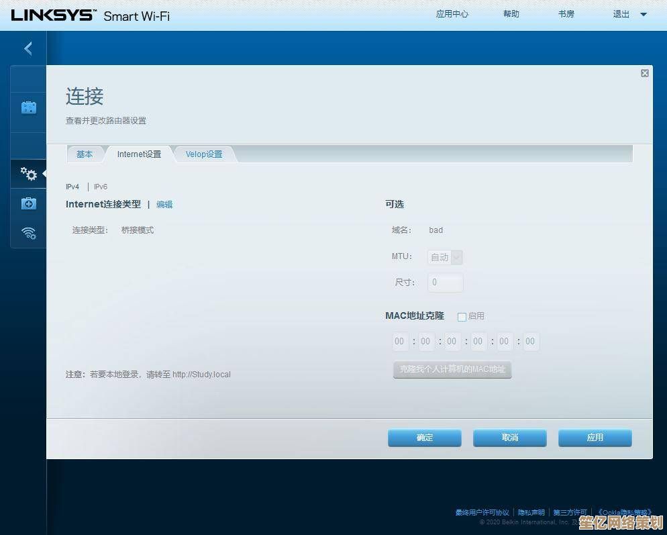This screenshot has height=535, width=667.
Task: Switch to the 基本 tab
Action: 85,154
